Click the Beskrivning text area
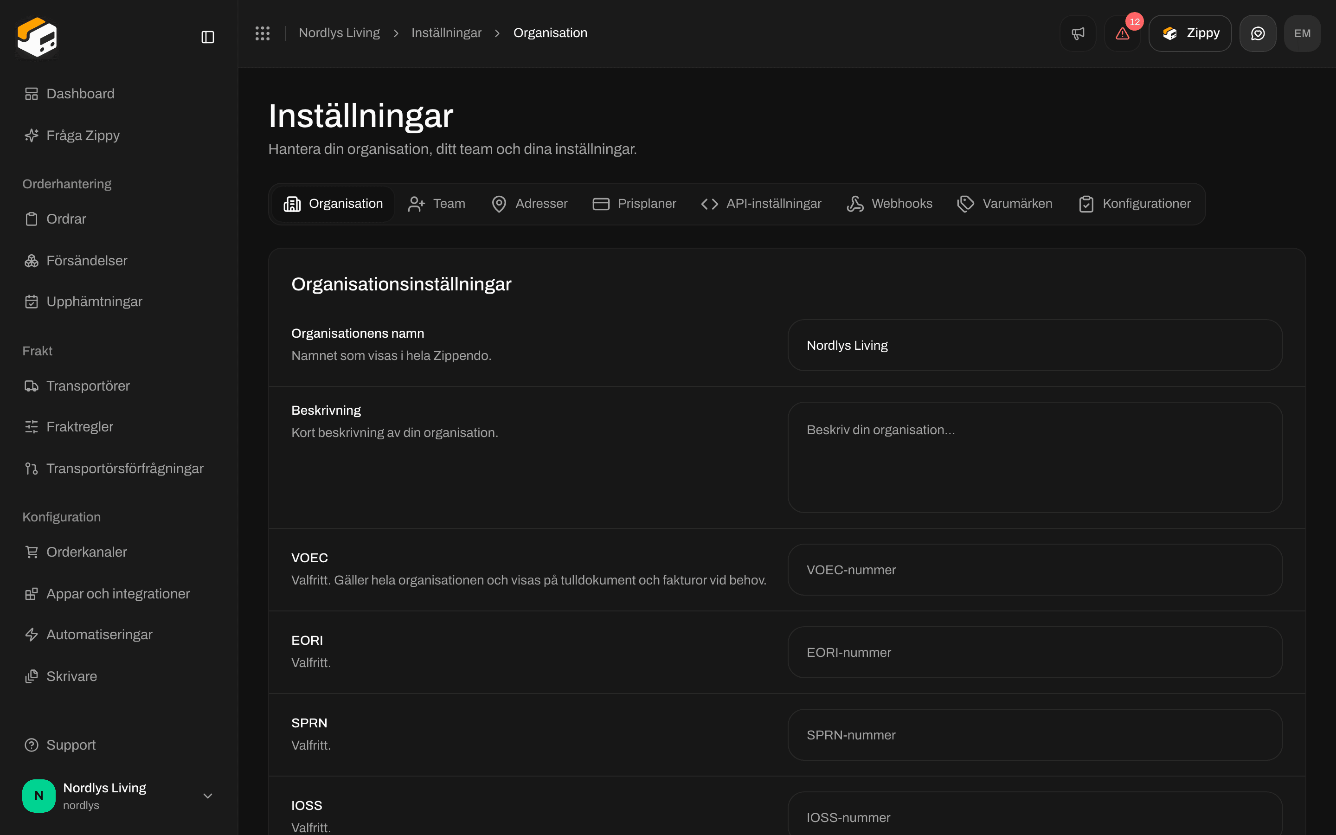 pos(1035,457)
